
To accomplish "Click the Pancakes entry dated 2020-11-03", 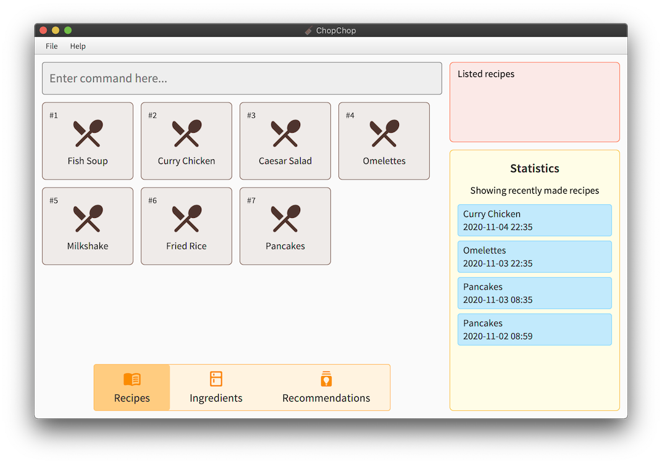I will pos(535,292).
